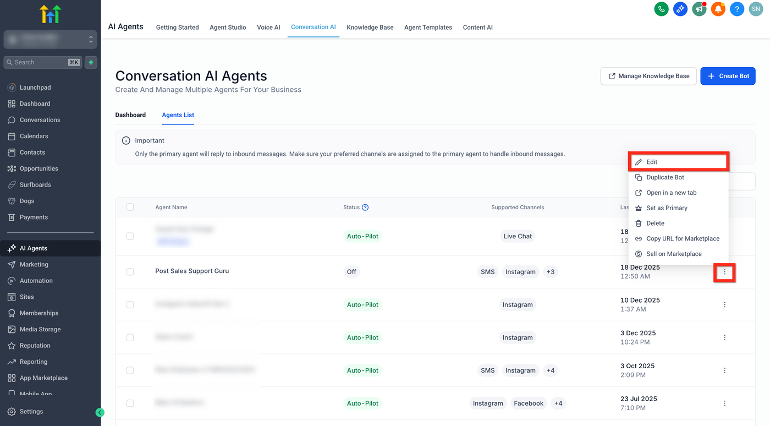The height and width of the screenshot is (426, 770).
Task: Check the Post Sales Support Guru checkbox
Action: 130,271
